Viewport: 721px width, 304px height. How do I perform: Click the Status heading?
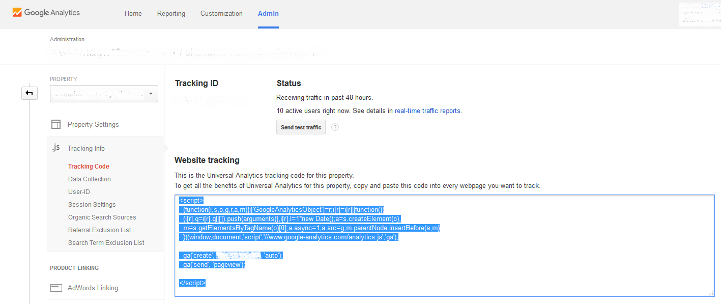[289, 84]
